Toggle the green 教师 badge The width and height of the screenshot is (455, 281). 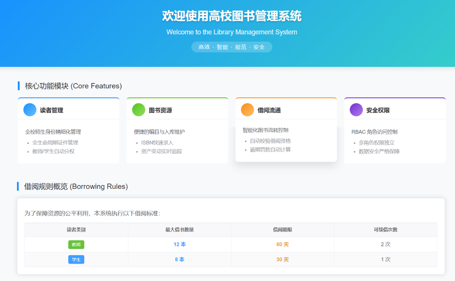[76, 244]
